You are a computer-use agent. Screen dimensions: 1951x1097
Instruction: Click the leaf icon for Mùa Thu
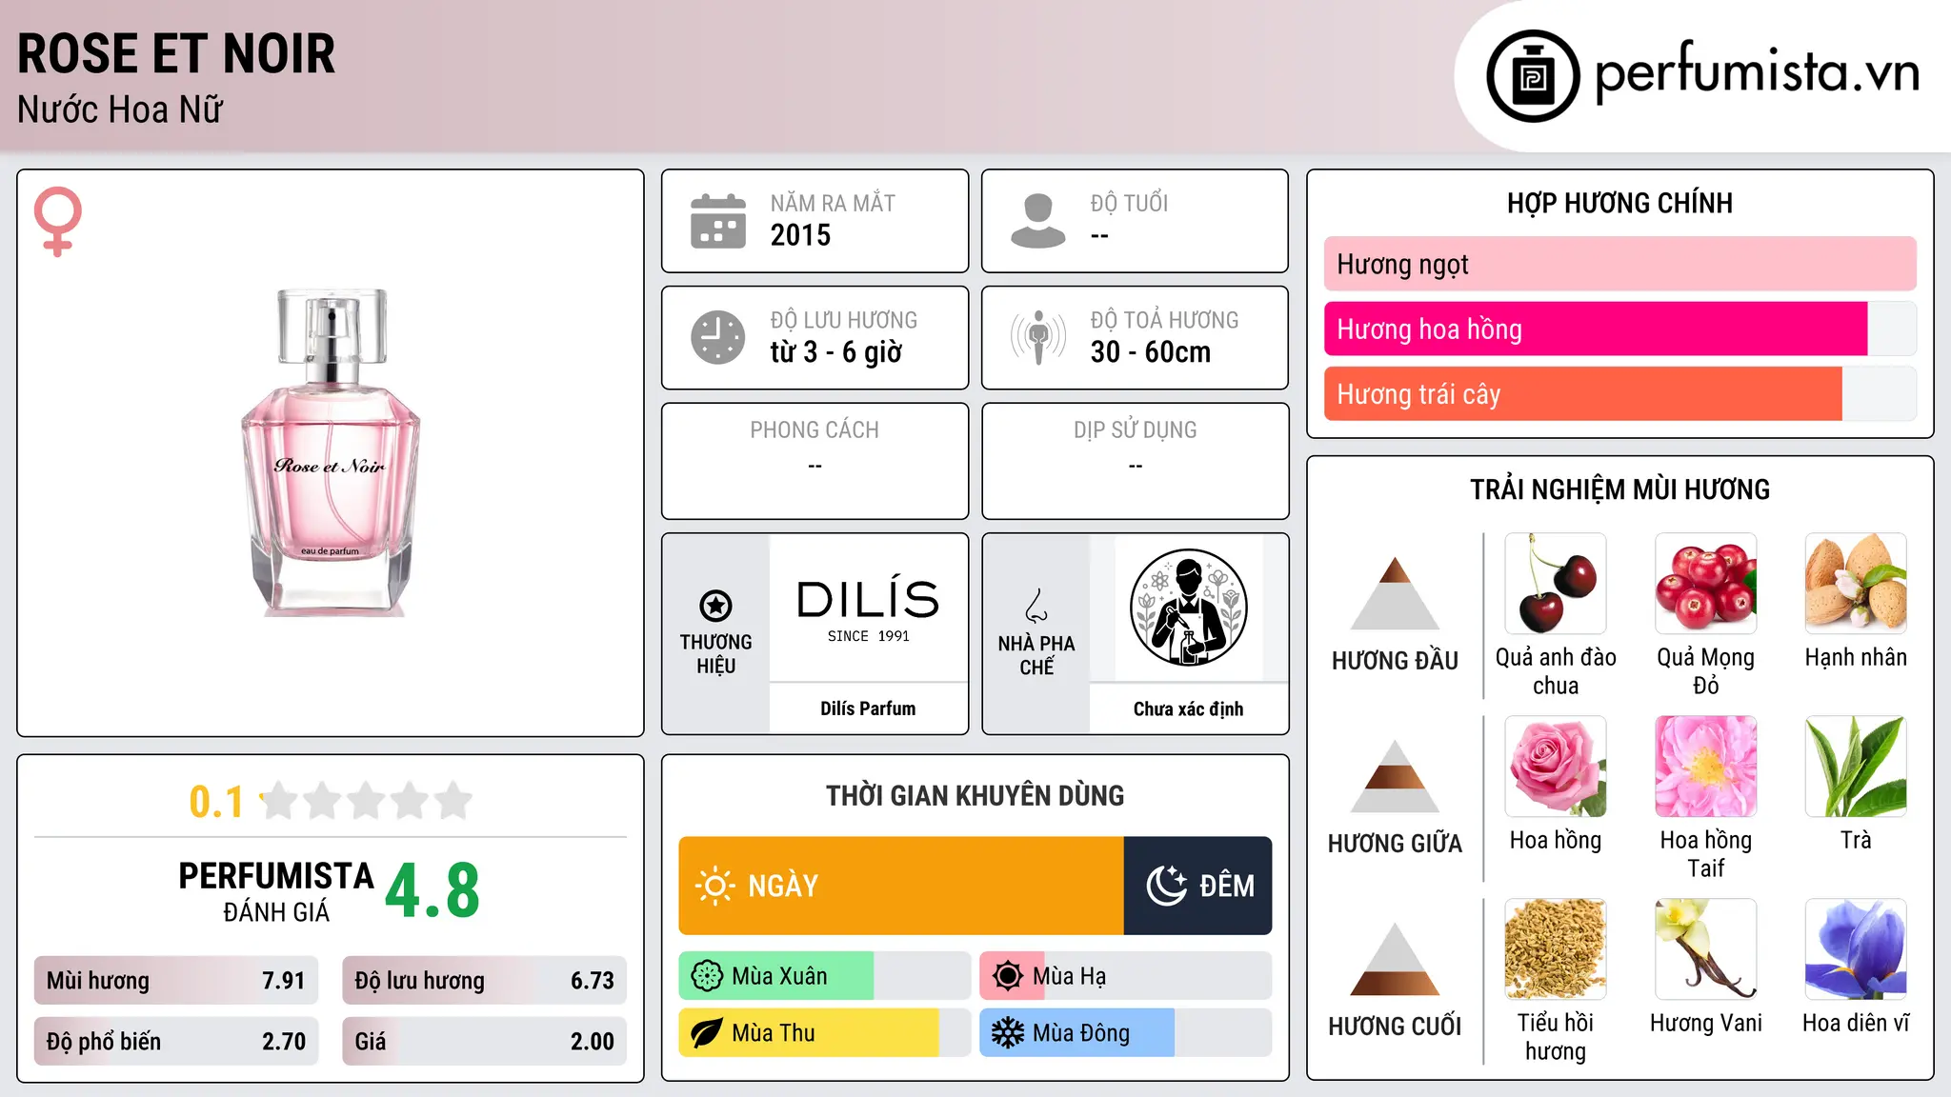[x=707, y=1033]
